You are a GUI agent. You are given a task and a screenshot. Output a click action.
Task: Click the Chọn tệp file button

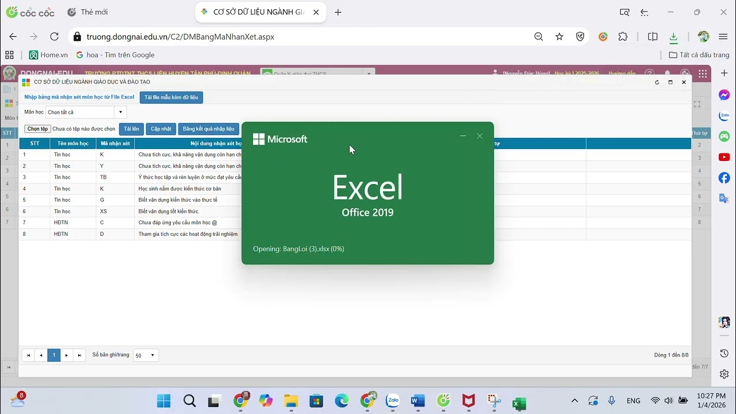click(x=38, y=129)
